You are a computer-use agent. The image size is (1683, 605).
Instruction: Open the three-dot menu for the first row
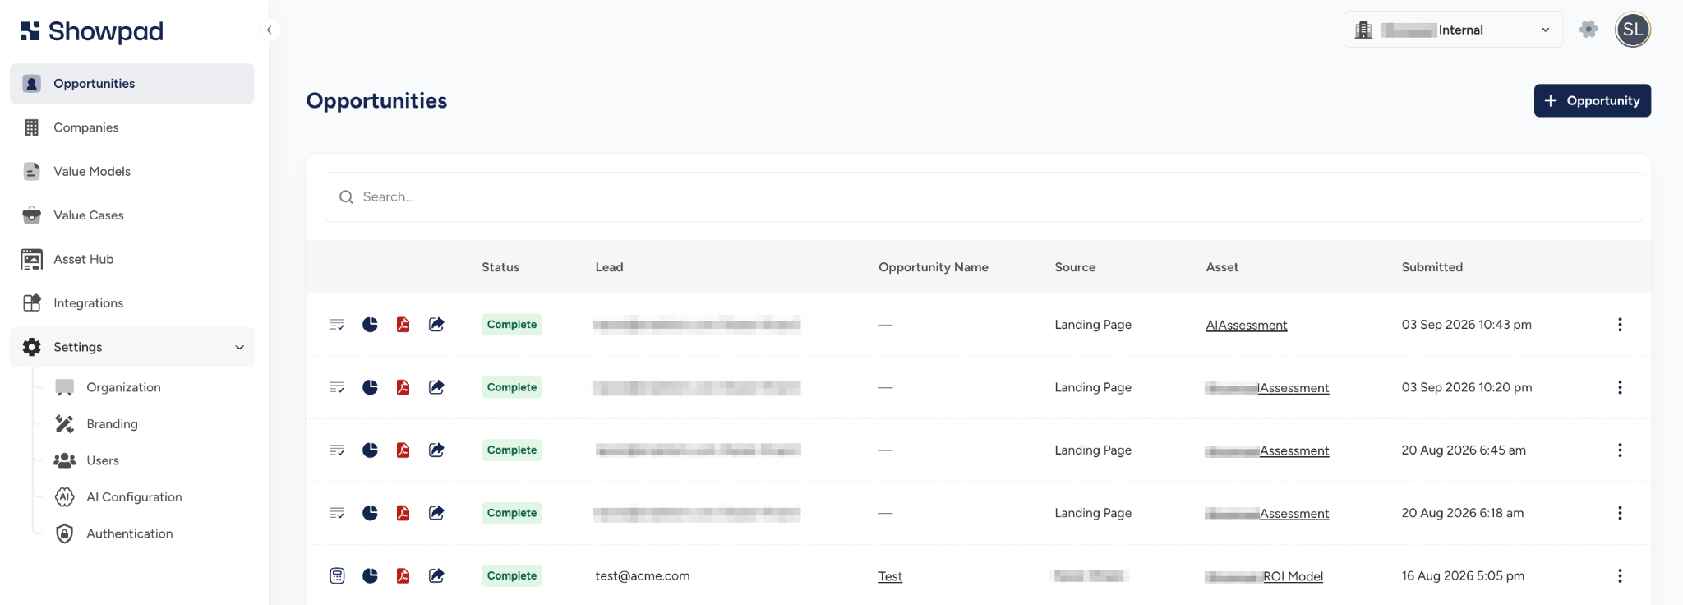click(1620, 324)
